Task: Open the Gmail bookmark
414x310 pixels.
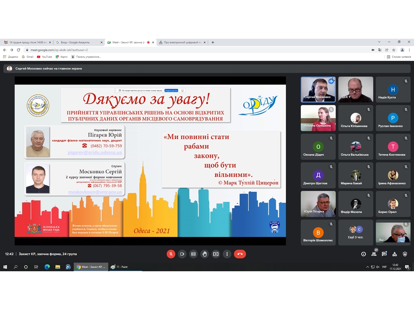Action: click(x=27, y=57)
